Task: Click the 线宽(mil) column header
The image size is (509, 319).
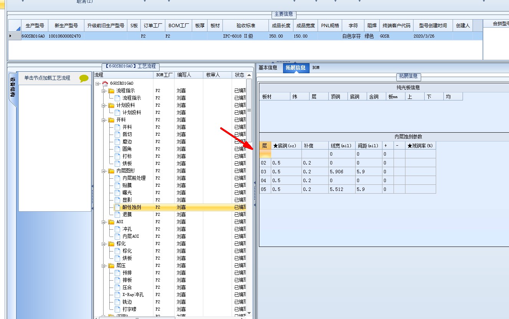Action: (342, 146)
